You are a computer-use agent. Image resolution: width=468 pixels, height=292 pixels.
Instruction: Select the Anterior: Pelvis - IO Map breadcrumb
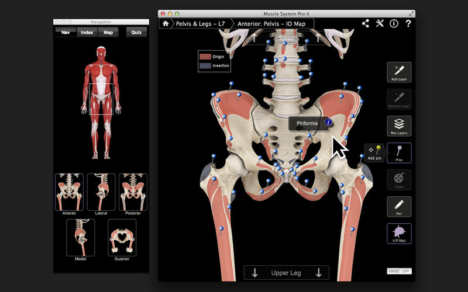[271, 24]
